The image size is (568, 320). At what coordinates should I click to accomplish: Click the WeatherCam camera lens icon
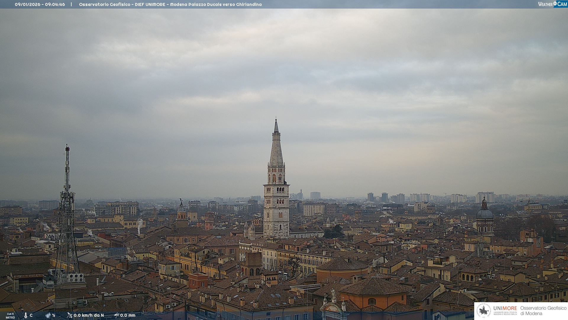pyautogui.click(x=555, y=4)
